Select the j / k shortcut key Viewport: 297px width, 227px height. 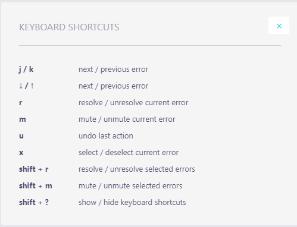coord(26,70)
